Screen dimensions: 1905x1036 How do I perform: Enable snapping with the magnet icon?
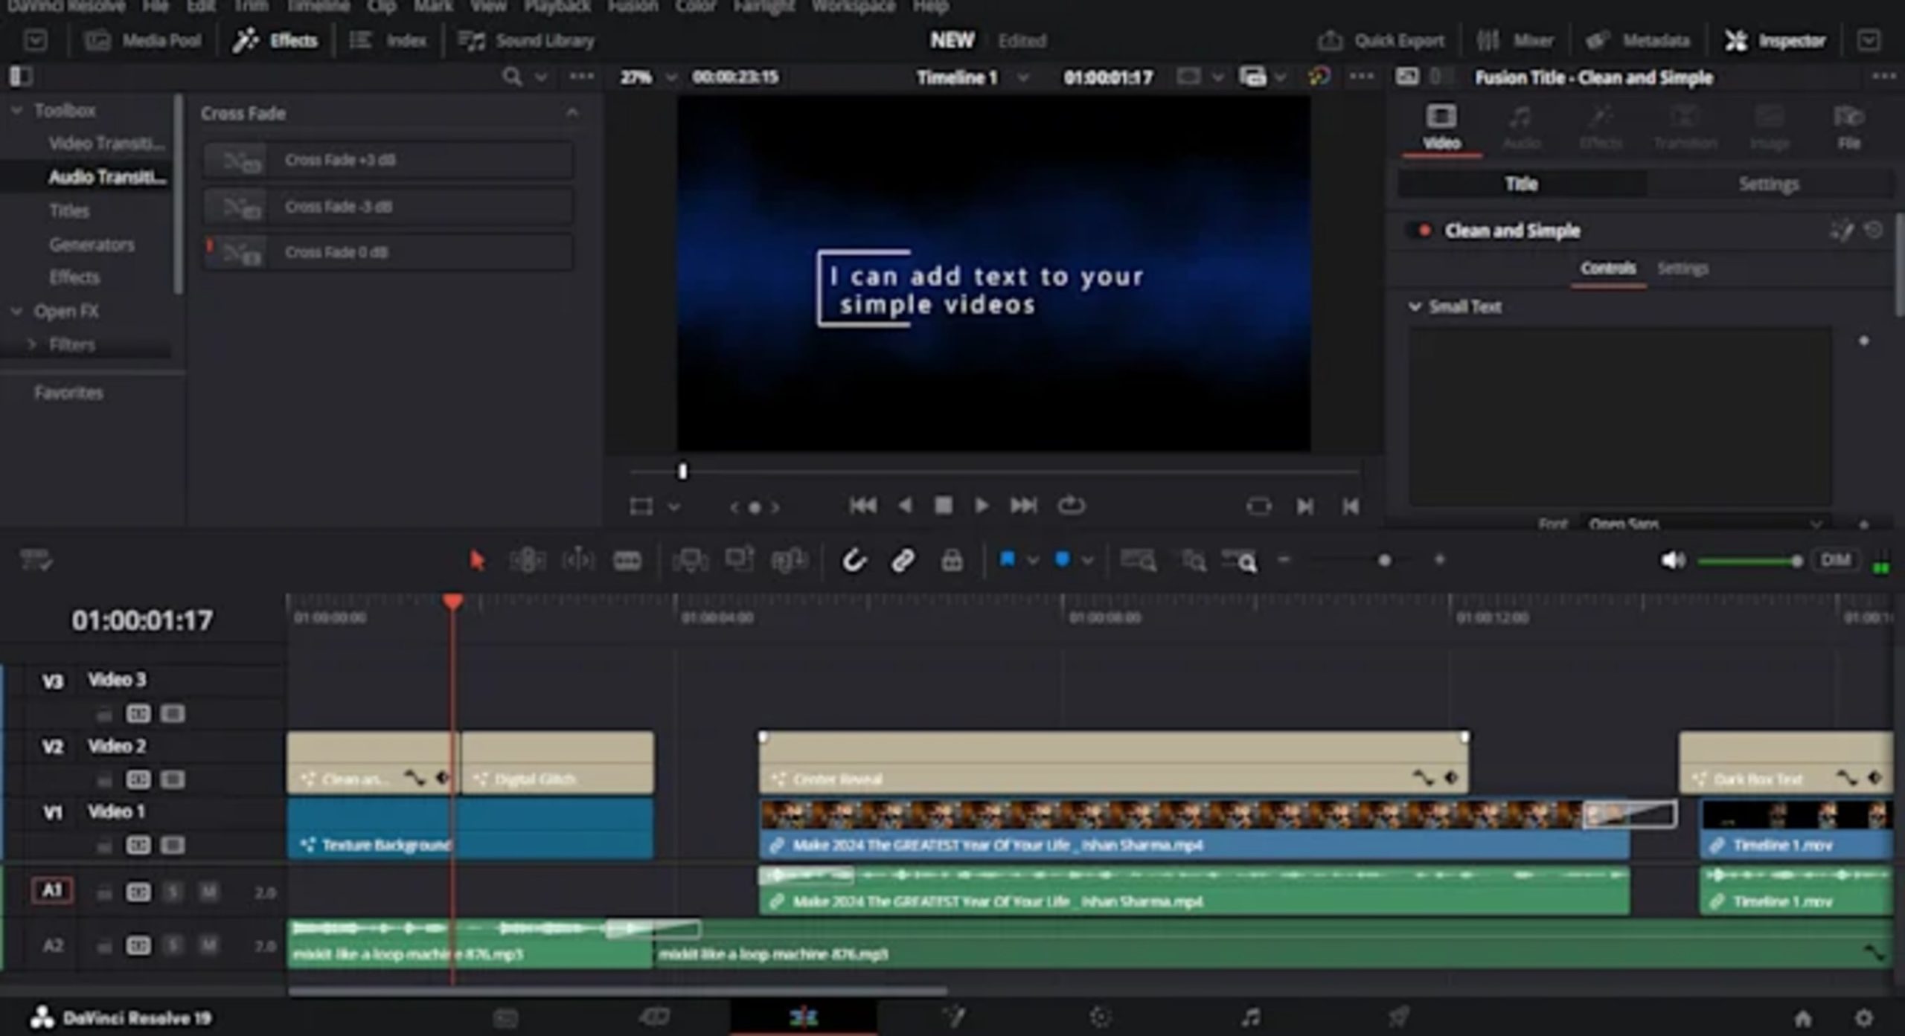click(855, 560)
